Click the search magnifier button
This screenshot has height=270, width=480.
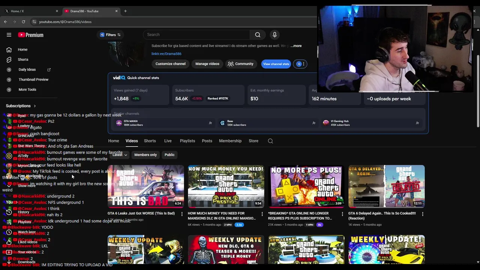point(258,34)
